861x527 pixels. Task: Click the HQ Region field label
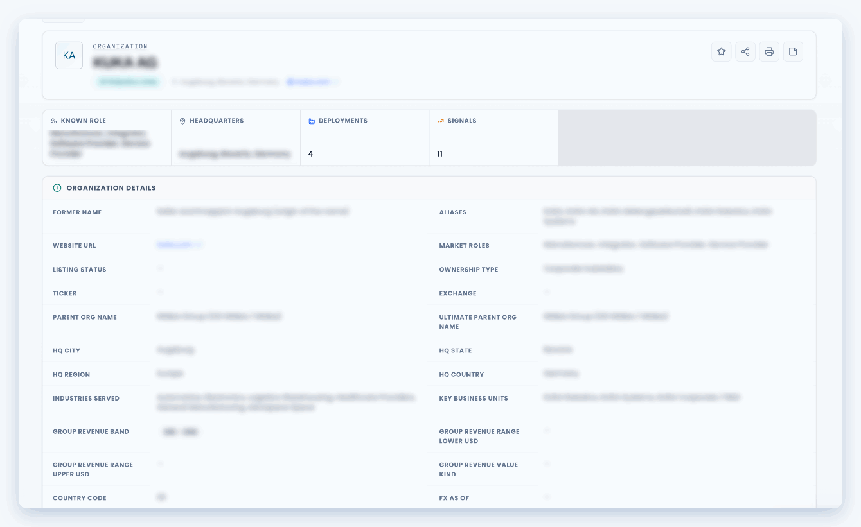coord(71,374)
